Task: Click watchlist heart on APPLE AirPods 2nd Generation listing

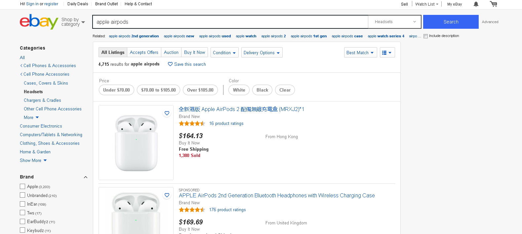Action: click(x=167, y=195)
